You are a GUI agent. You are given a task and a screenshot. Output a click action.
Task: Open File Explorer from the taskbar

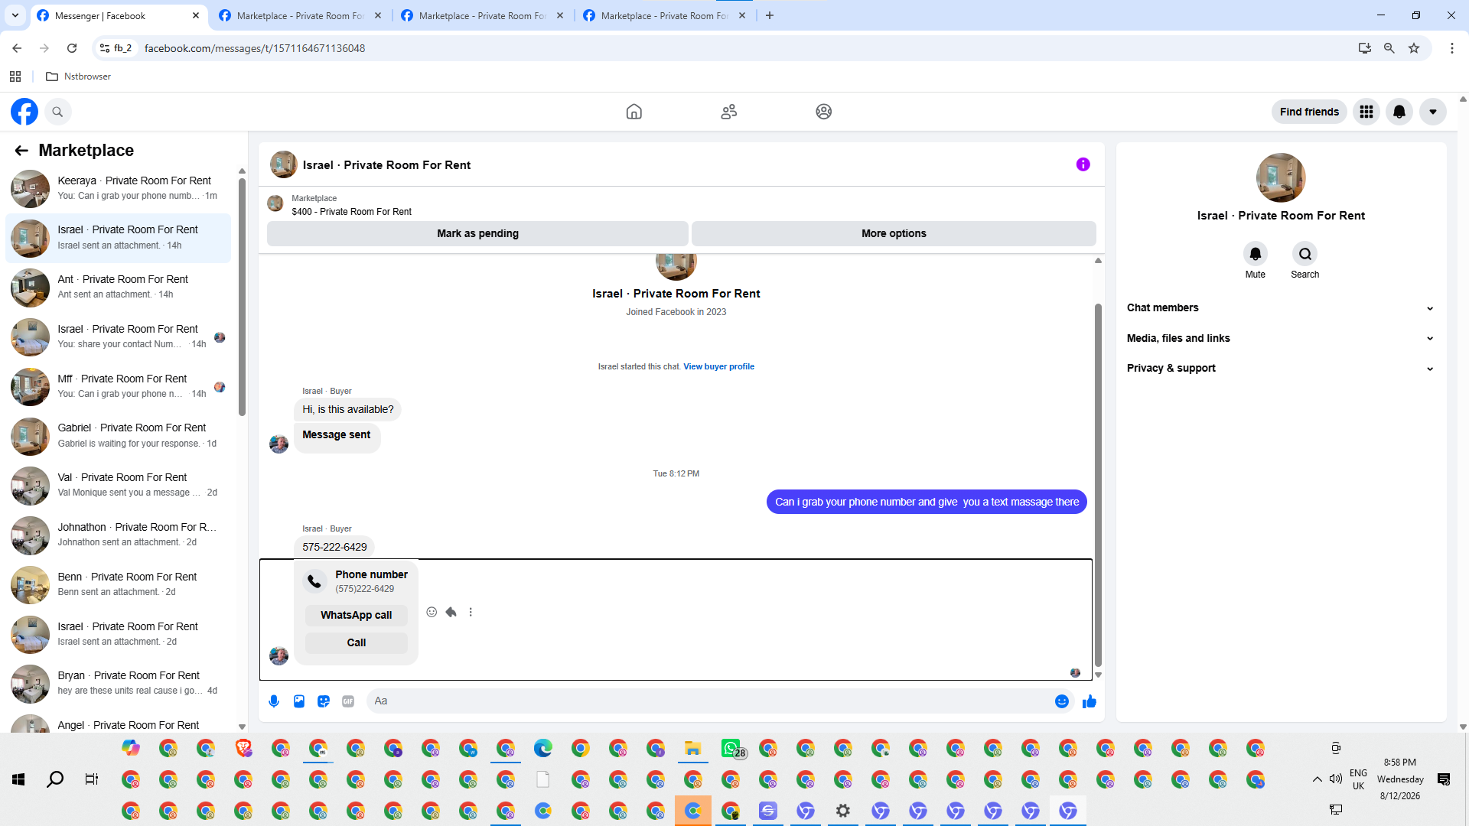point(693,748)
